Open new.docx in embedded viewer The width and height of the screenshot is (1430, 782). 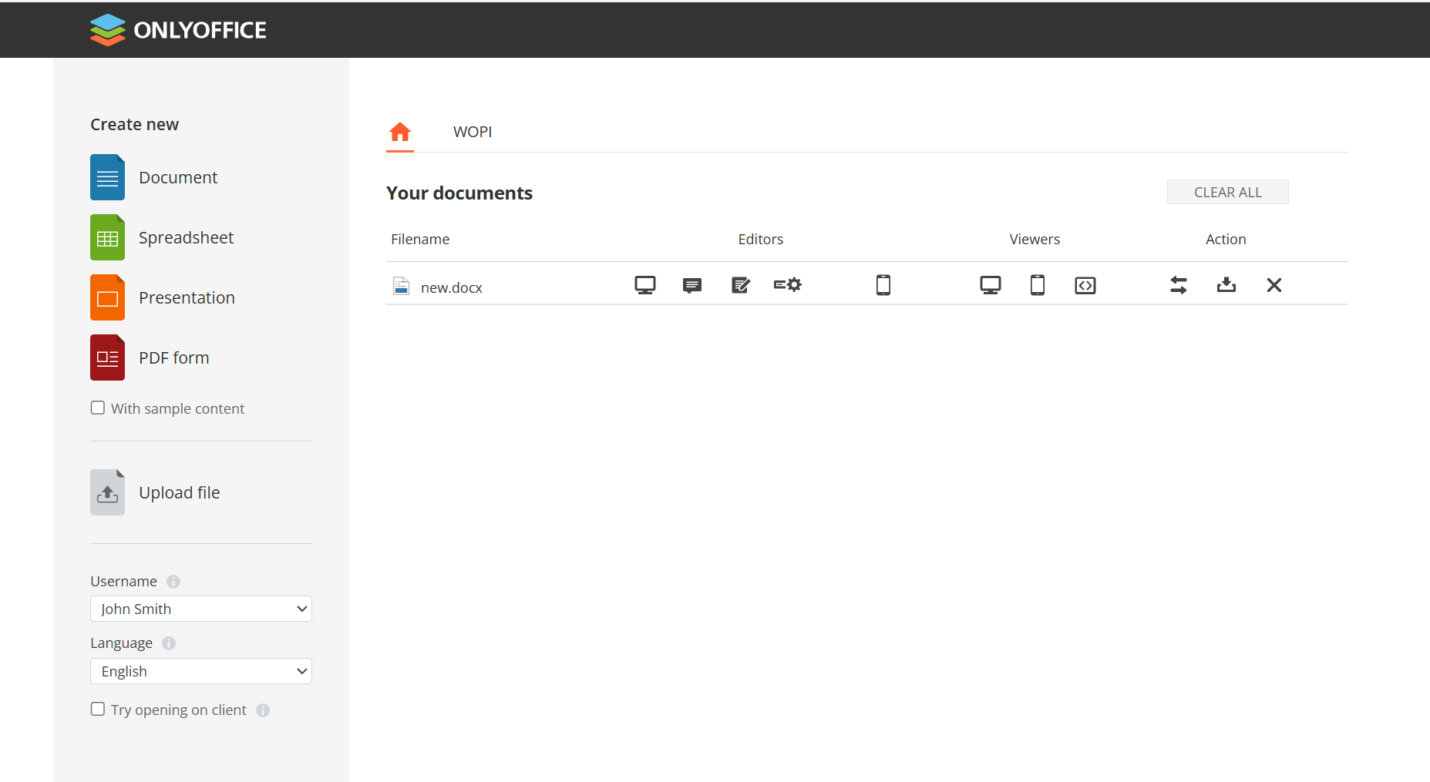coord(1085,286)
